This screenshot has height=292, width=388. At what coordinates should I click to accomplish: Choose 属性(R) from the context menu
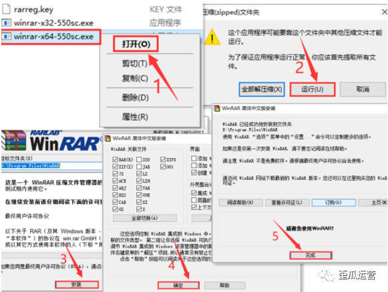pos(135,117)
